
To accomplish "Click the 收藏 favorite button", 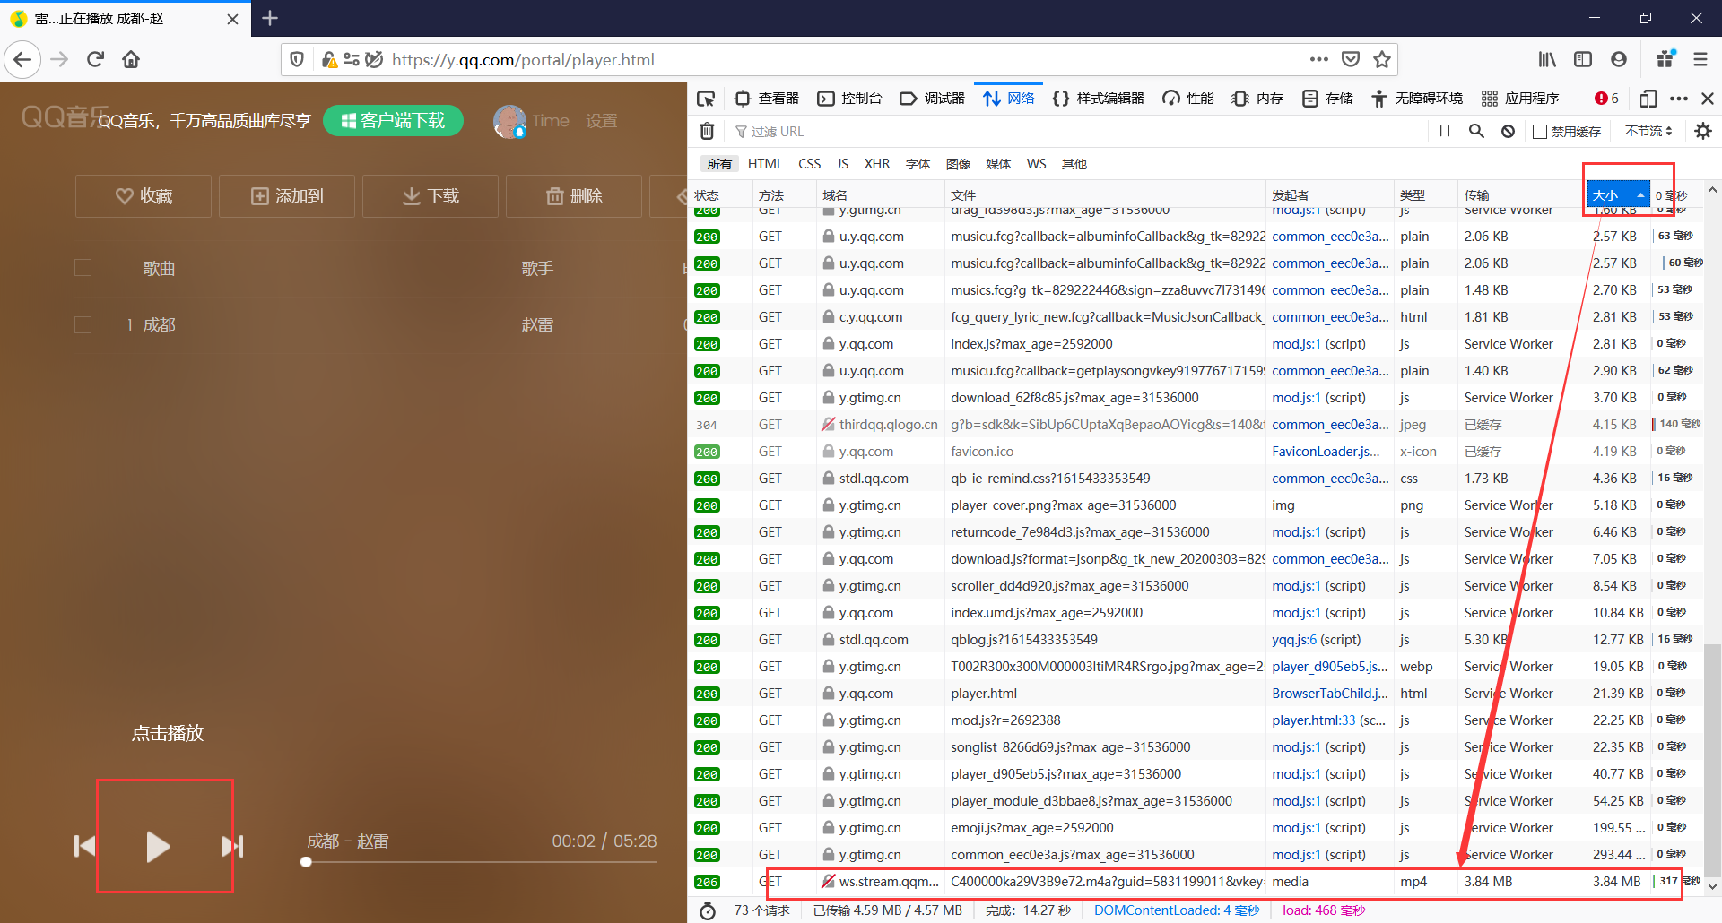I will 143,196.
